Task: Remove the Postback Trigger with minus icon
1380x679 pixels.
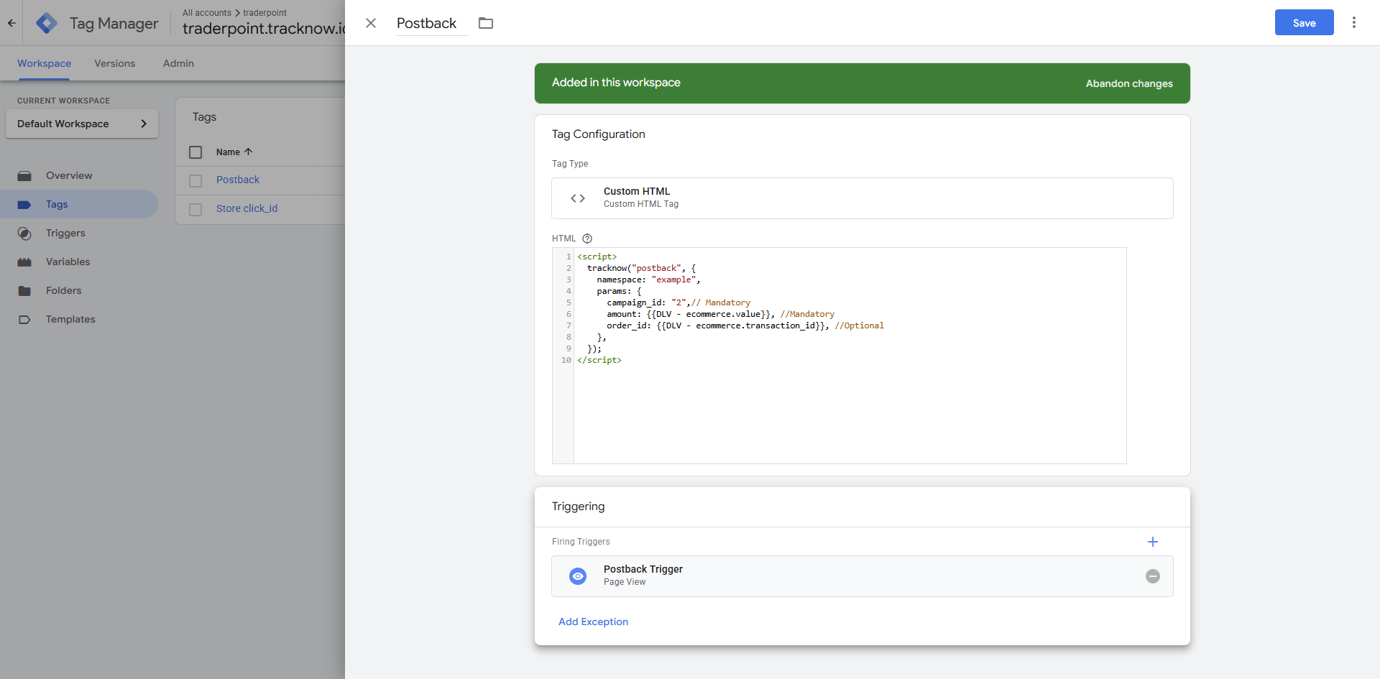Action: pyautogui.click(x=1152, y=576)
